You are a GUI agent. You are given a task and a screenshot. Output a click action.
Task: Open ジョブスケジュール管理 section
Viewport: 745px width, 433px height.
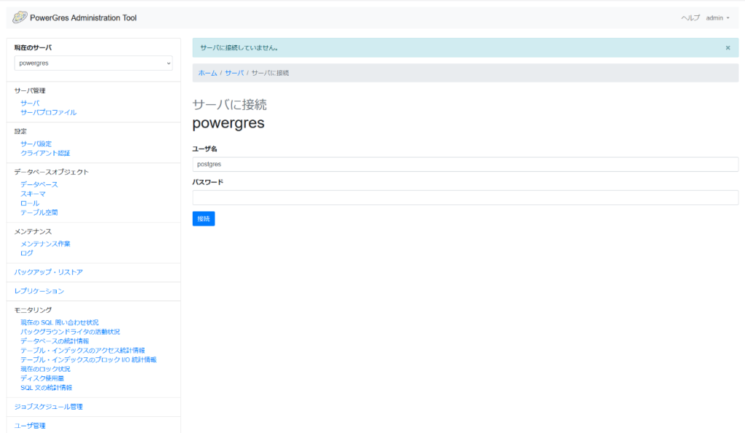[x=49, y=407]
